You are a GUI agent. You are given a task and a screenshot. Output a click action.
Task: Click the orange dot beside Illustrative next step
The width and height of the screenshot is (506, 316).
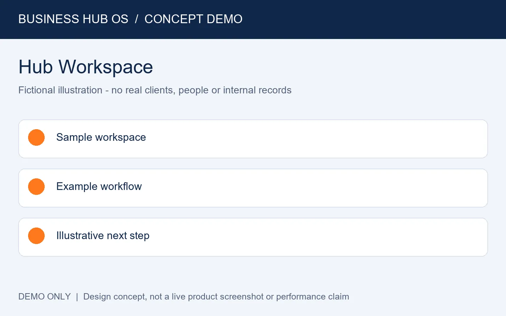[x=36, y=236]
